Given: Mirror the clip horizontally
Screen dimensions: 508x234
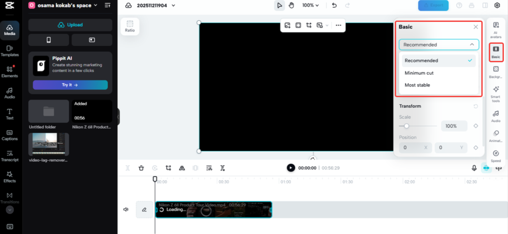Looking at the screenshot, I should 182,168.
